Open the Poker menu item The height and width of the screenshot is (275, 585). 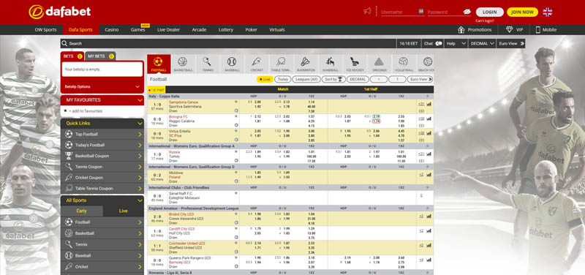[251, 30]
